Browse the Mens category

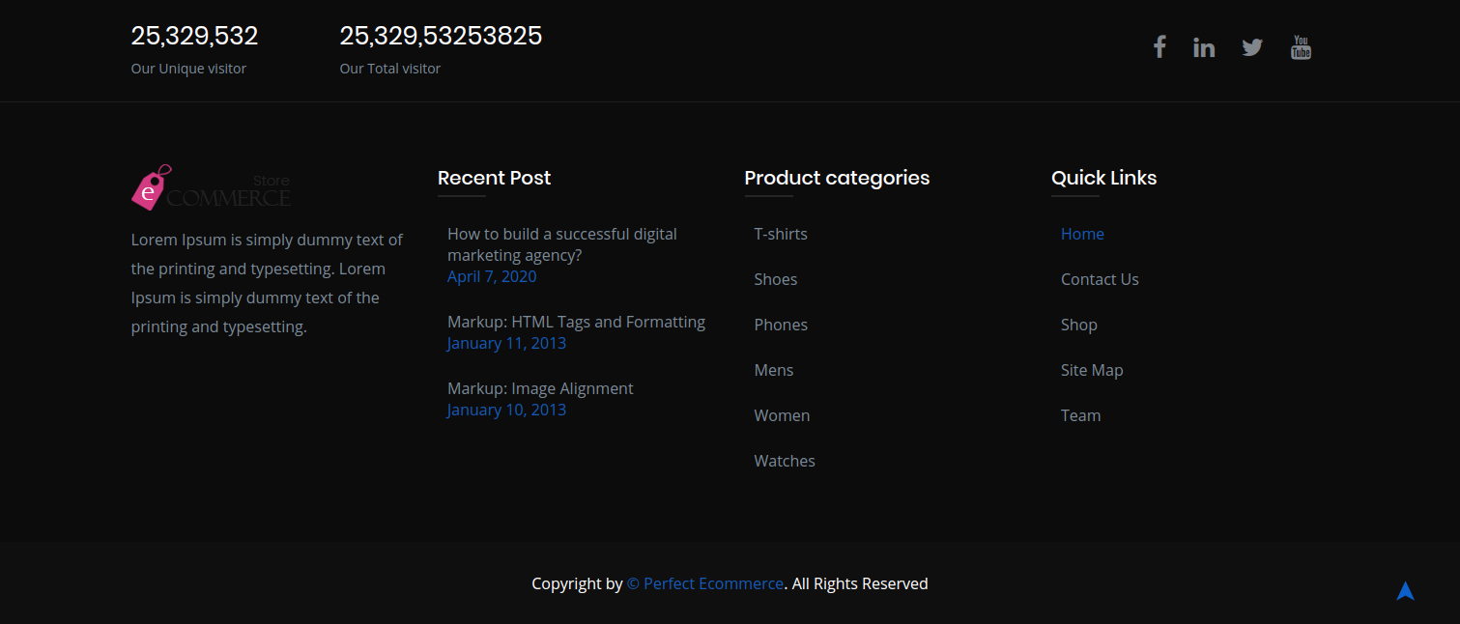[773, 370]
